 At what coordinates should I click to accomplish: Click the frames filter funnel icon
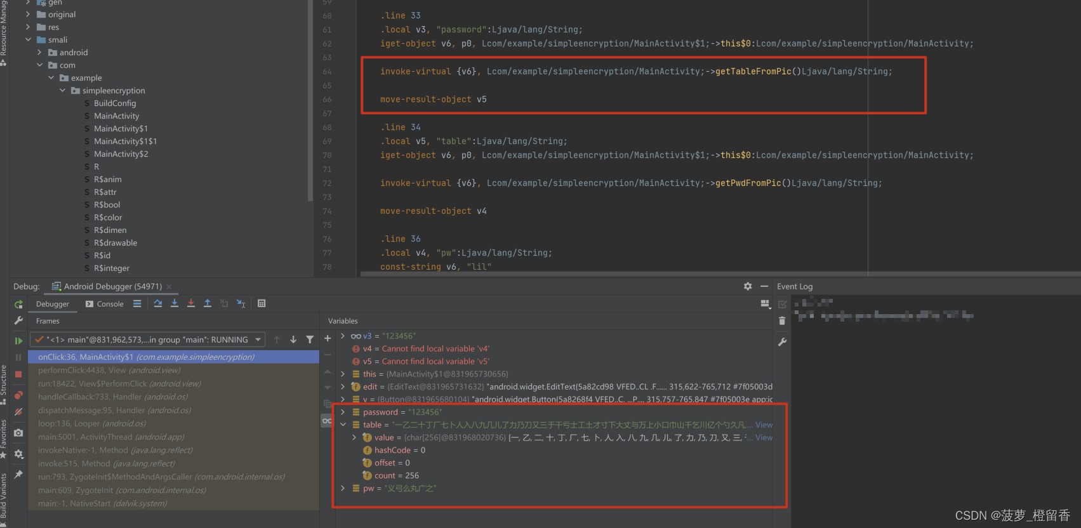310,340
